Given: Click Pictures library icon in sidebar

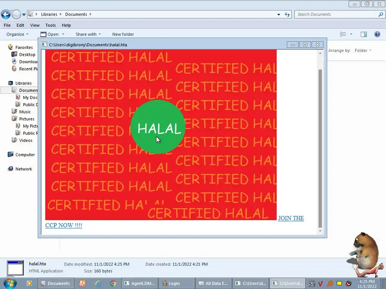Looking at the screenshot, I should click(15, 119).
